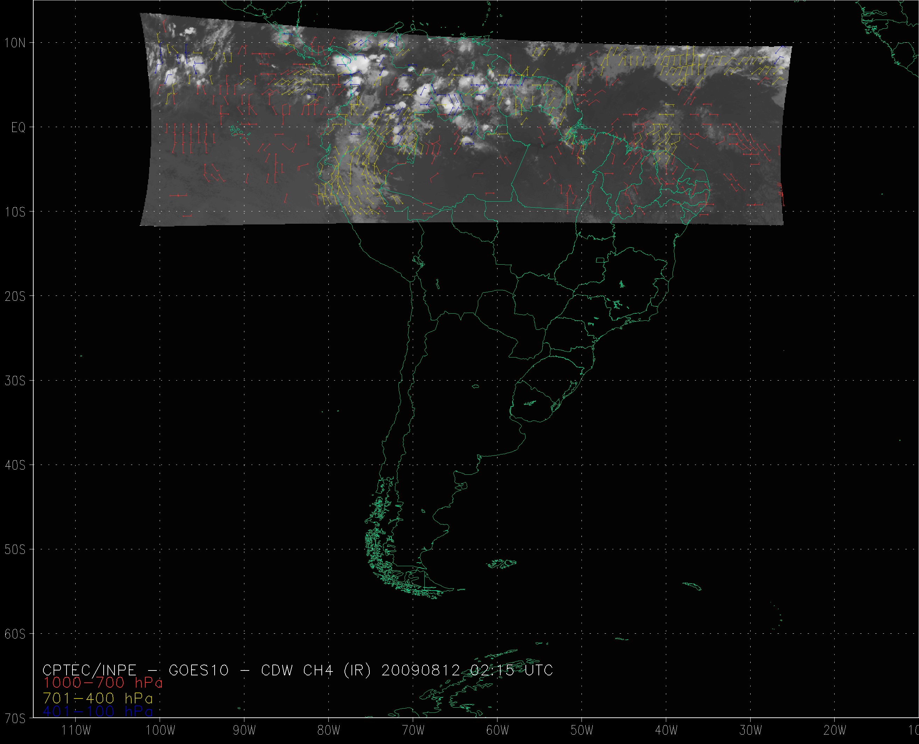Click the 110W longitude label
This screenshot has height=744, width=919.
coord(76,731)
